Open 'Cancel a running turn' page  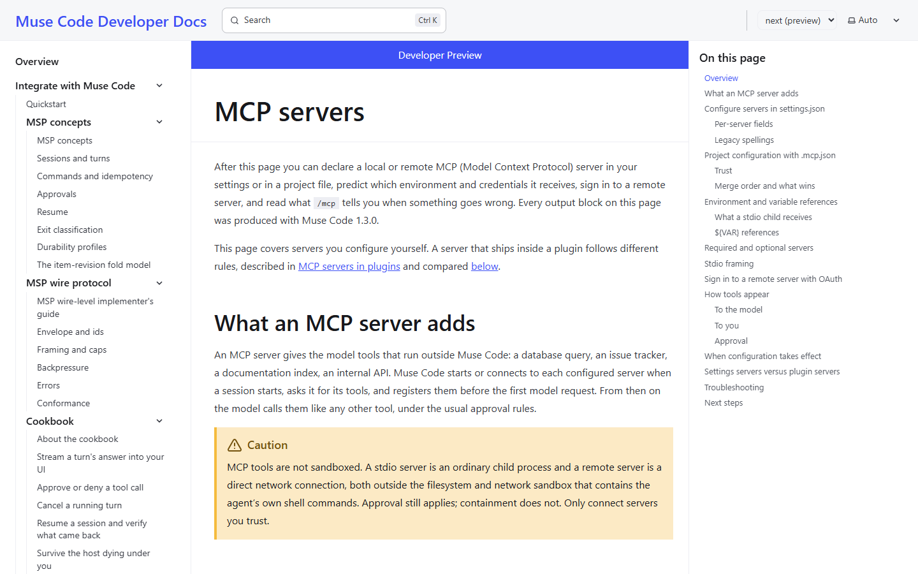point(80,505)
